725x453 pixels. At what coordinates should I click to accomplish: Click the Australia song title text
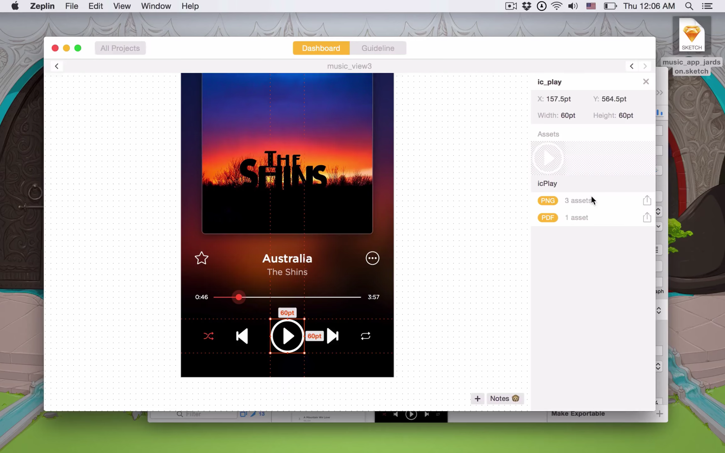click(x=287, y=258)
